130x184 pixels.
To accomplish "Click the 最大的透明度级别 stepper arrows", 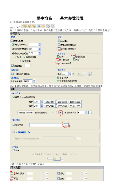I will [x=40, y=49].
